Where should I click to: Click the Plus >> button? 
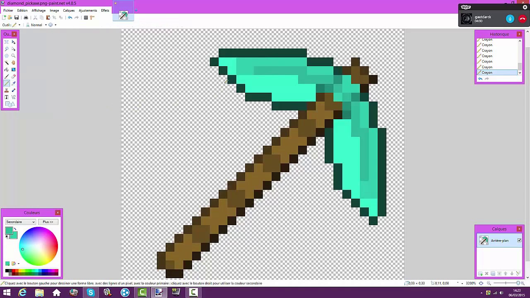(x=48, y=222)
